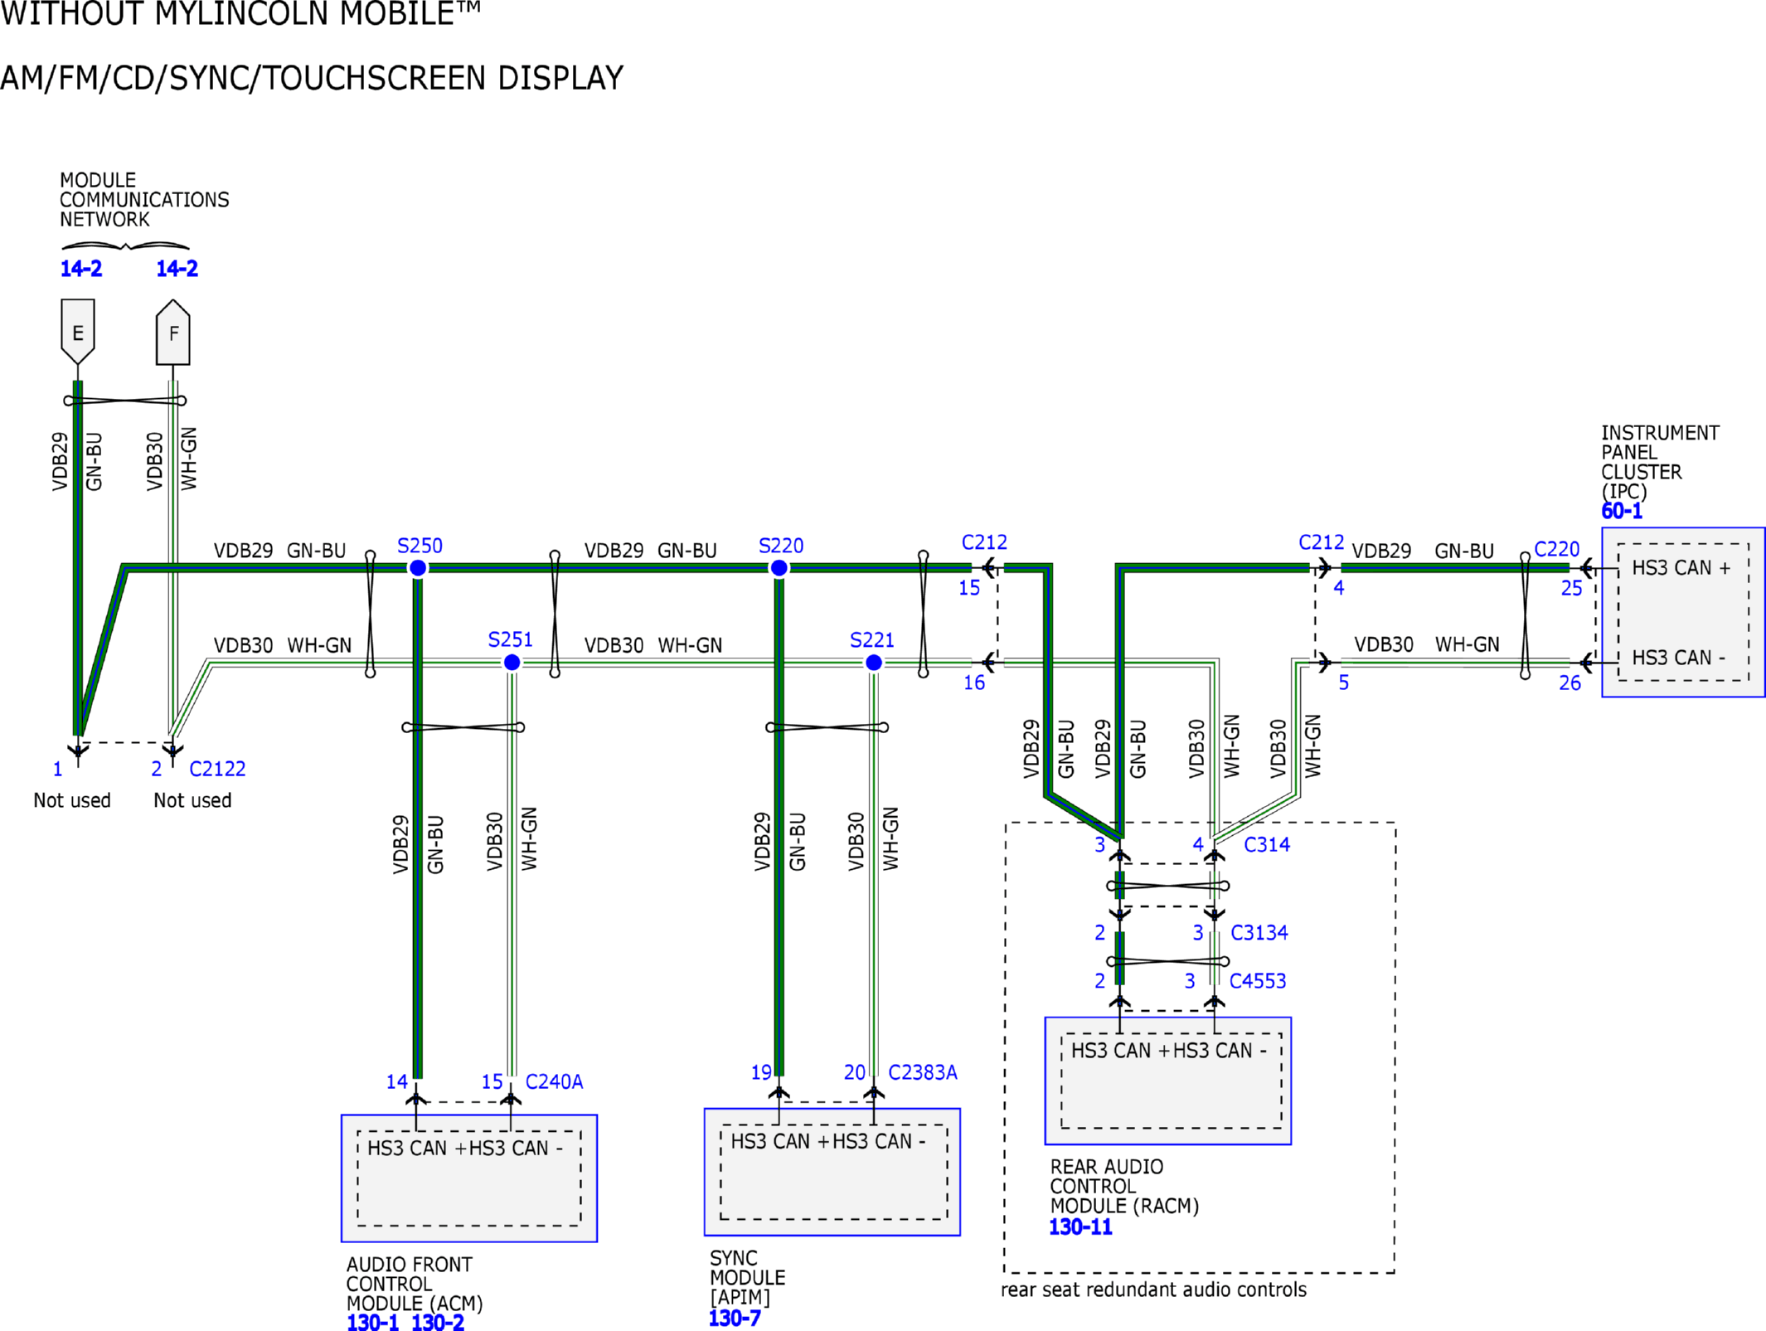This screenshot has width=1766, height=1331.
Task: Click pin 26 at IPC HS3 CAN -
Action: pyautogui.click(x=1570, y=683)
